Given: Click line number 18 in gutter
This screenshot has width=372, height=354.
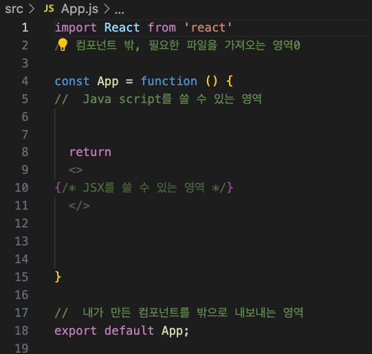Looking at the screenshot, I should (21, 331).
